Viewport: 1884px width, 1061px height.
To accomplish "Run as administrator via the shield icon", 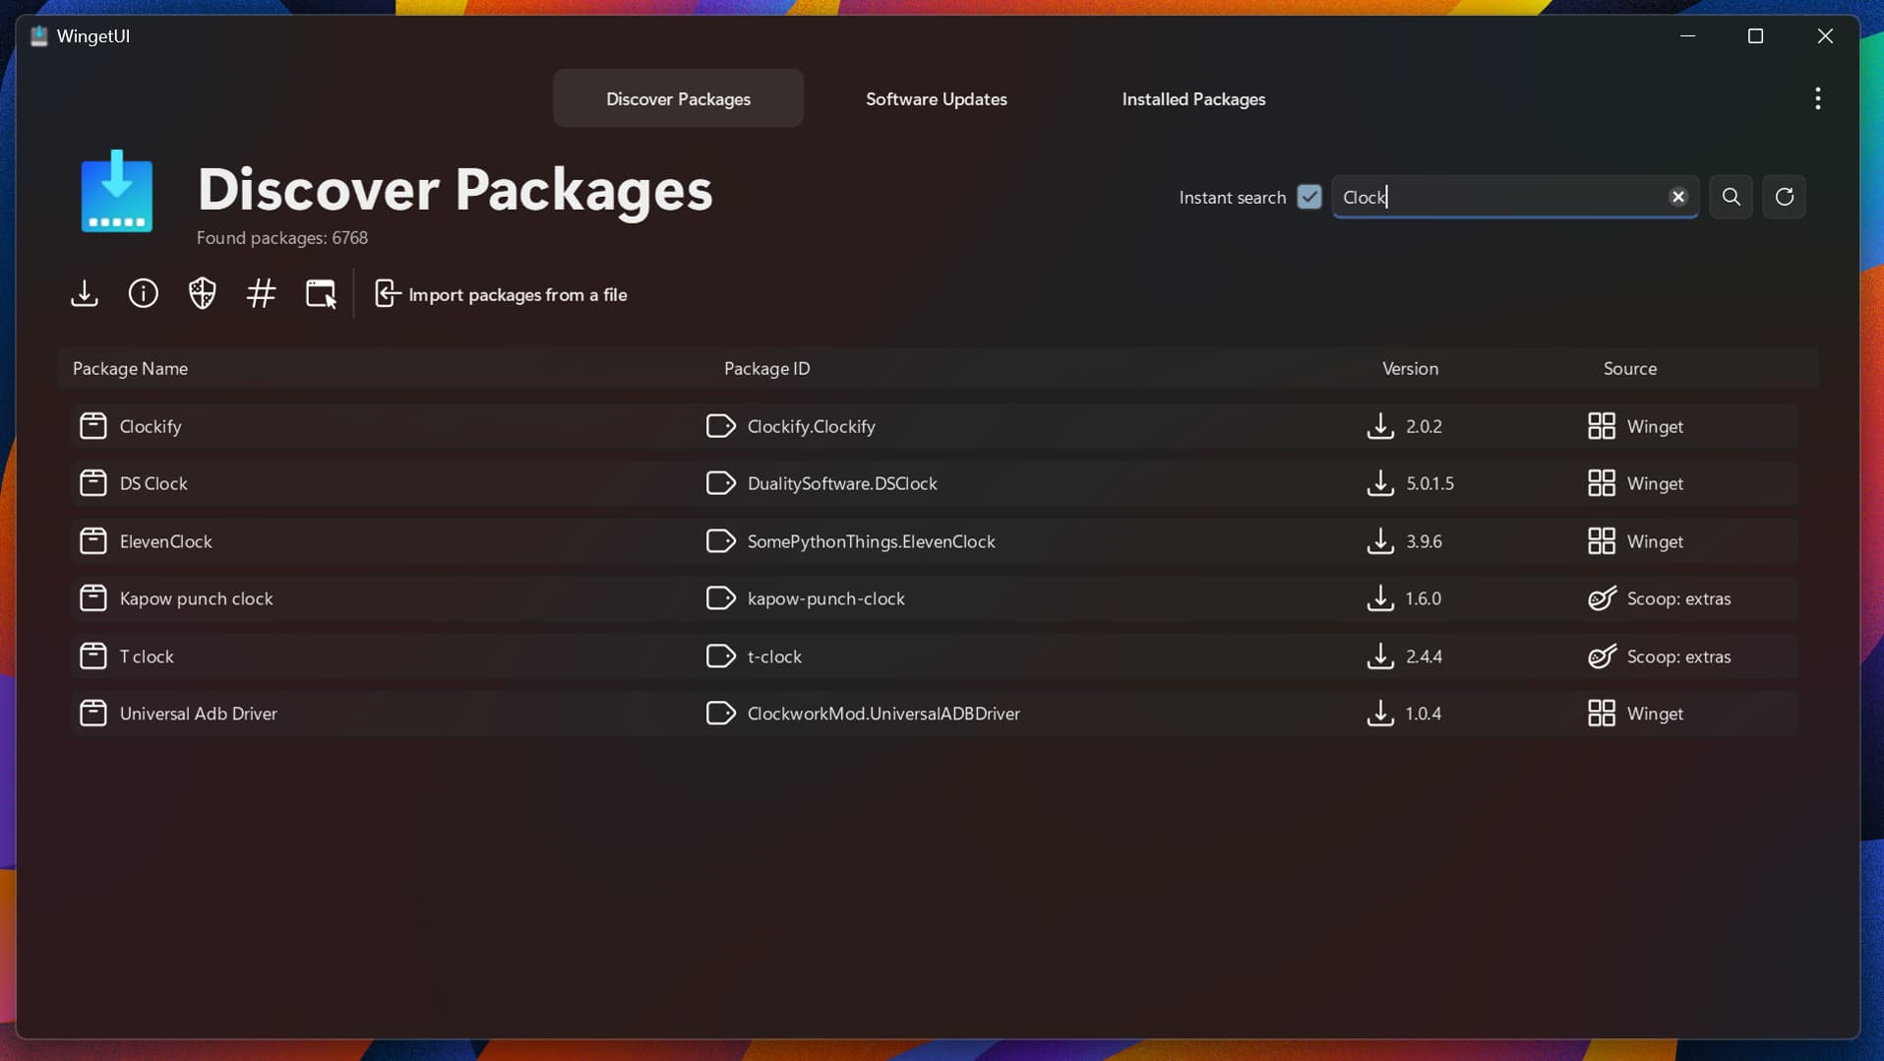I will point(203,293).
